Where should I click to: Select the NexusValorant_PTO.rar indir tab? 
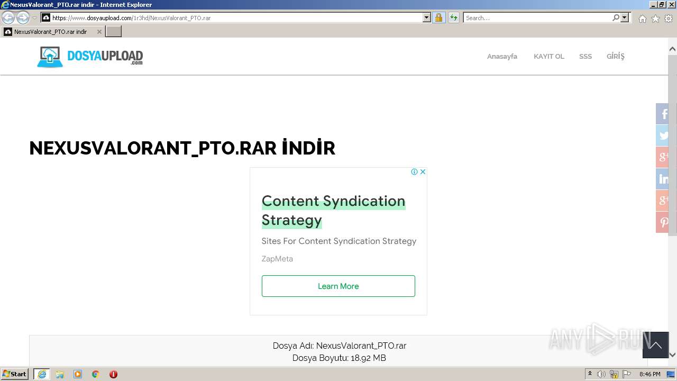52,32
